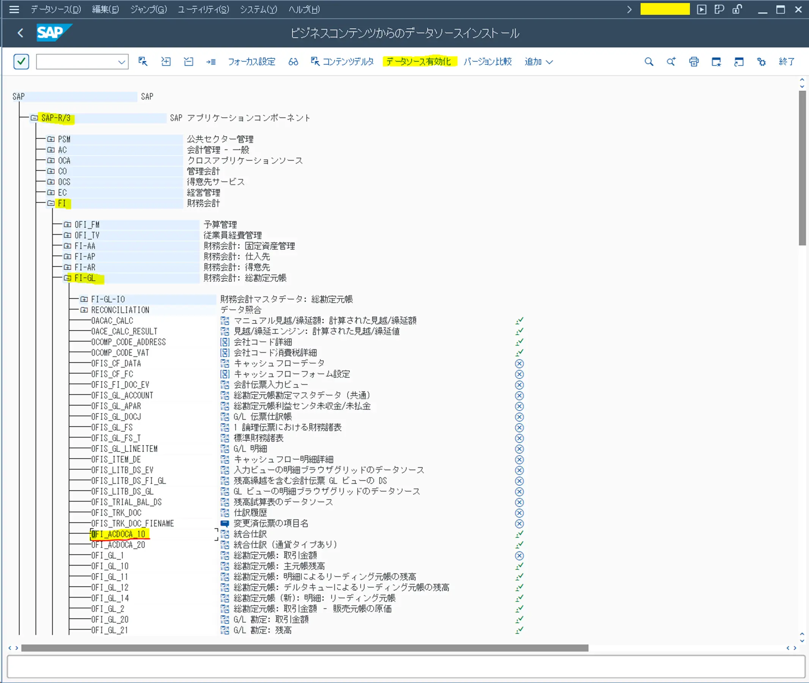Click the play button icon in title bar
The height and width of the screenshot is (683, 809).
coord(701,9)
